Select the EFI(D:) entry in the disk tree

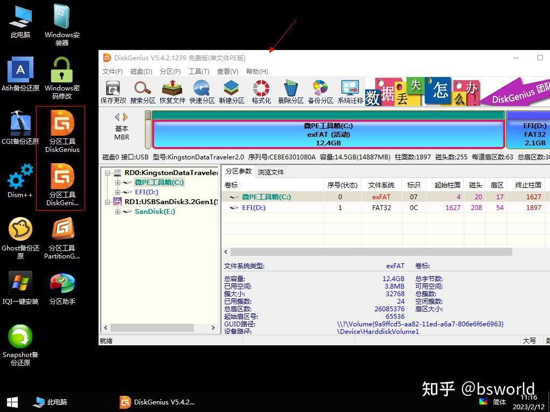point(147,192)
